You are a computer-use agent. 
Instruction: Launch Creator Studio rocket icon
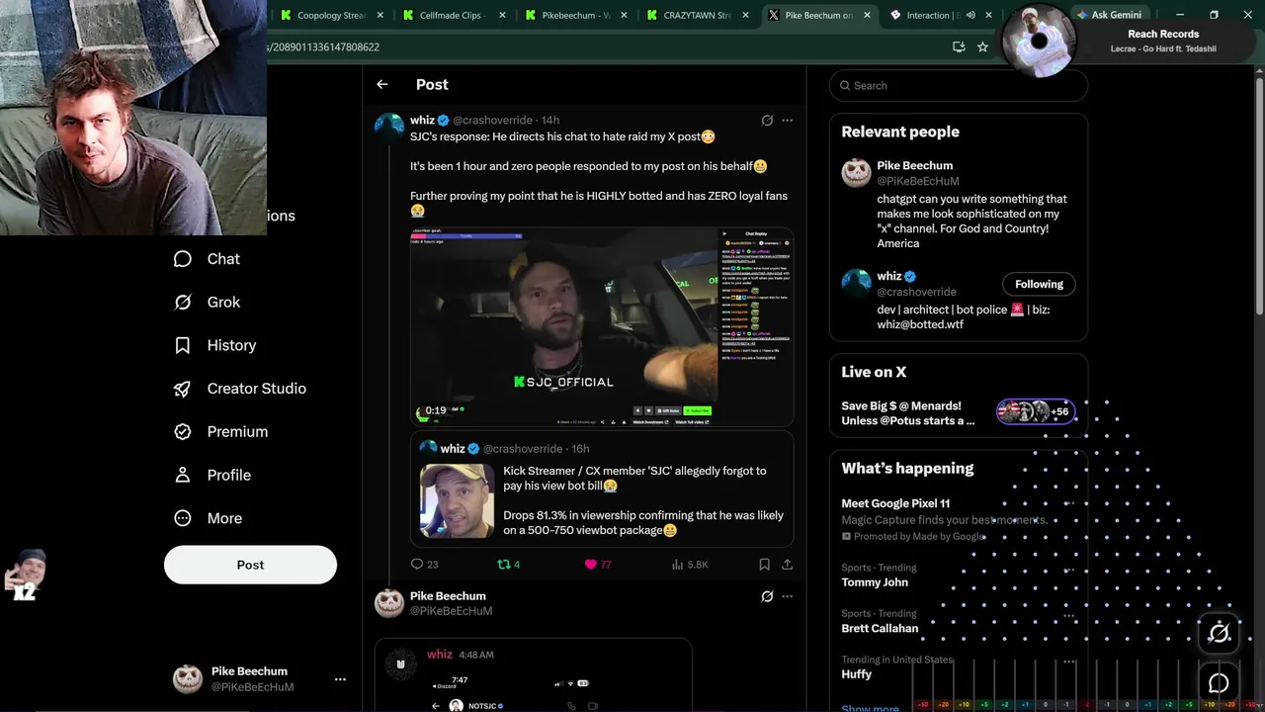click(183, 389)
